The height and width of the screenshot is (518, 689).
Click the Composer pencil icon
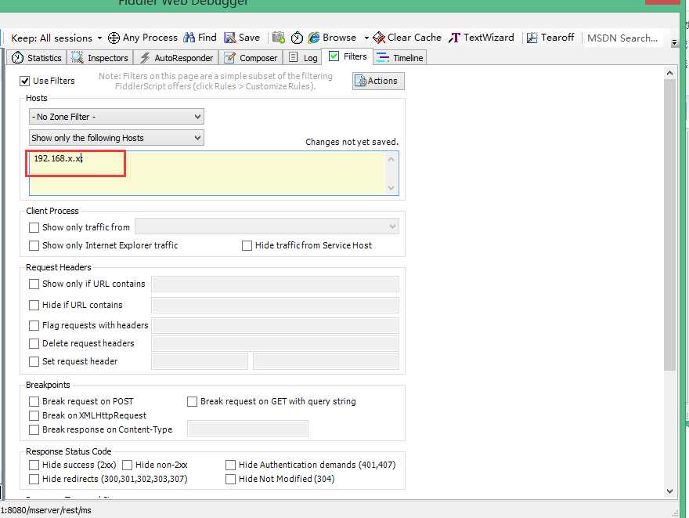pyautogui.click(x=229, y=58)
